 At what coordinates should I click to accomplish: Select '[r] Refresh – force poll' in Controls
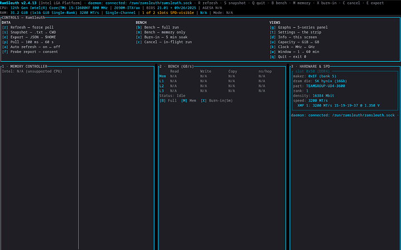tap(28, 27)
